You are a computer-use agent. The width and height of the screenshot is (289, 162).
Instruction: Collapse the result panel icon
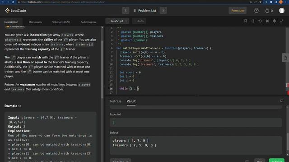[x=282, y=101]
